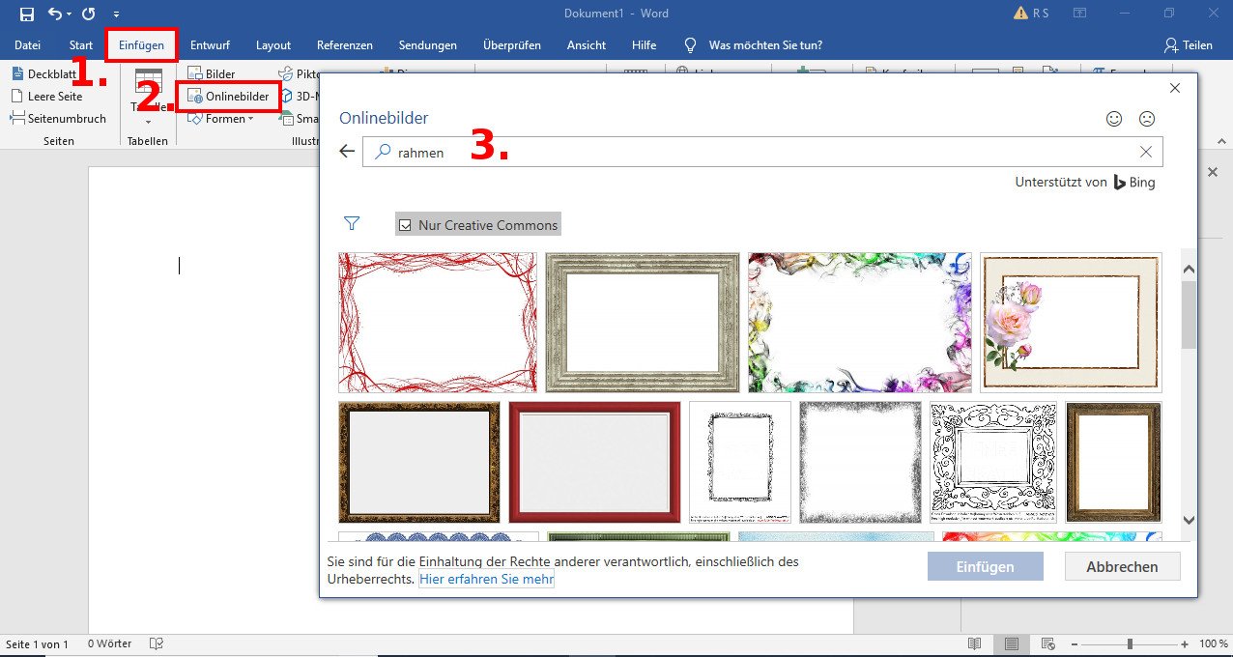Click the rahmen search input field
The image size is (1233, 657).
(754, 153)
